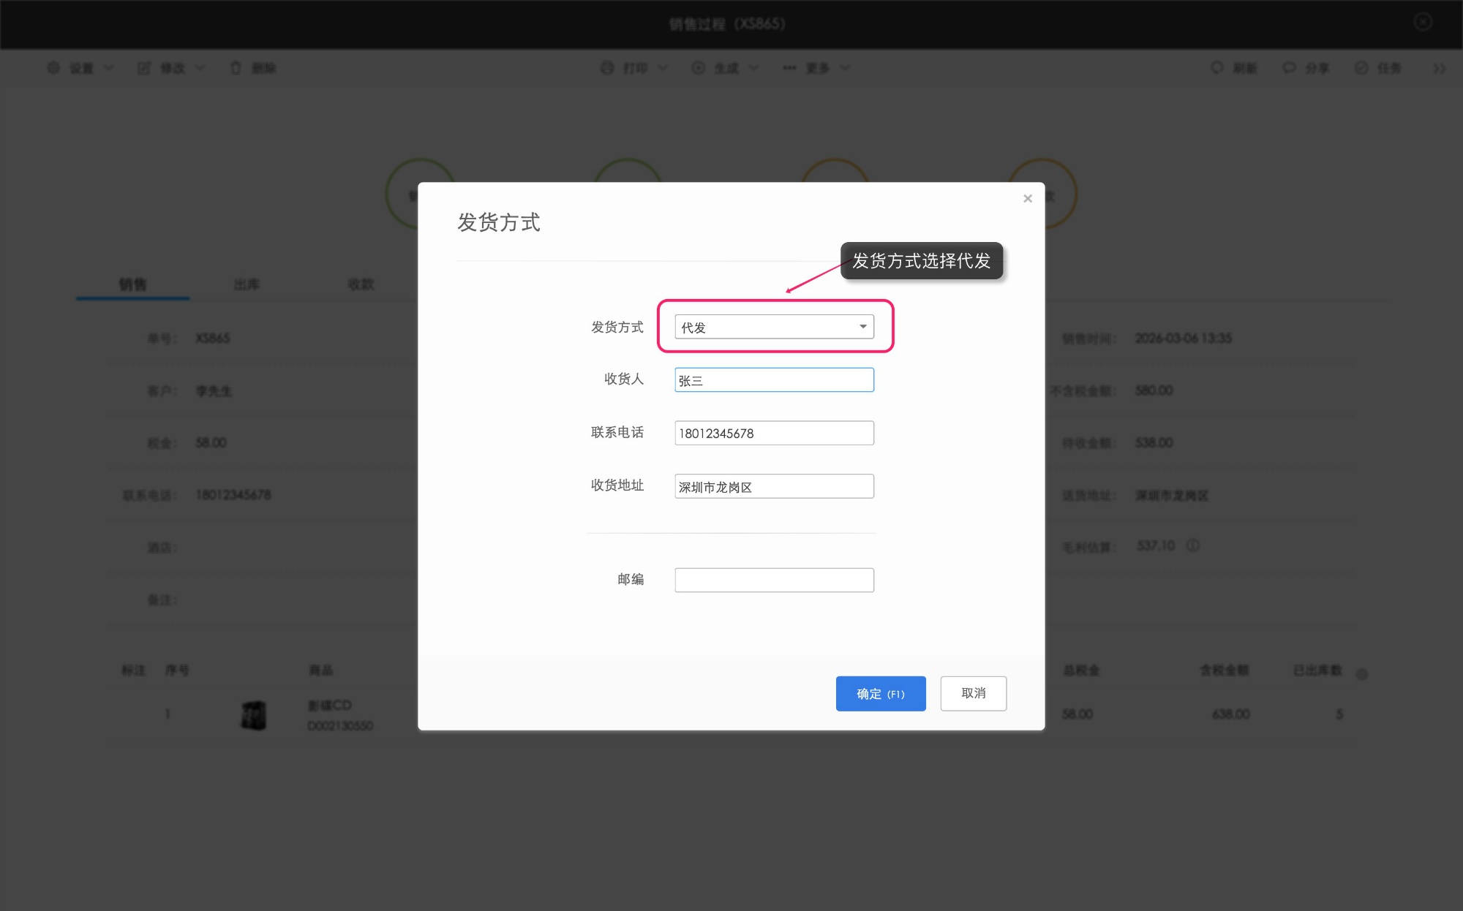Click the 打印 printer icon

tap(606, 67)
